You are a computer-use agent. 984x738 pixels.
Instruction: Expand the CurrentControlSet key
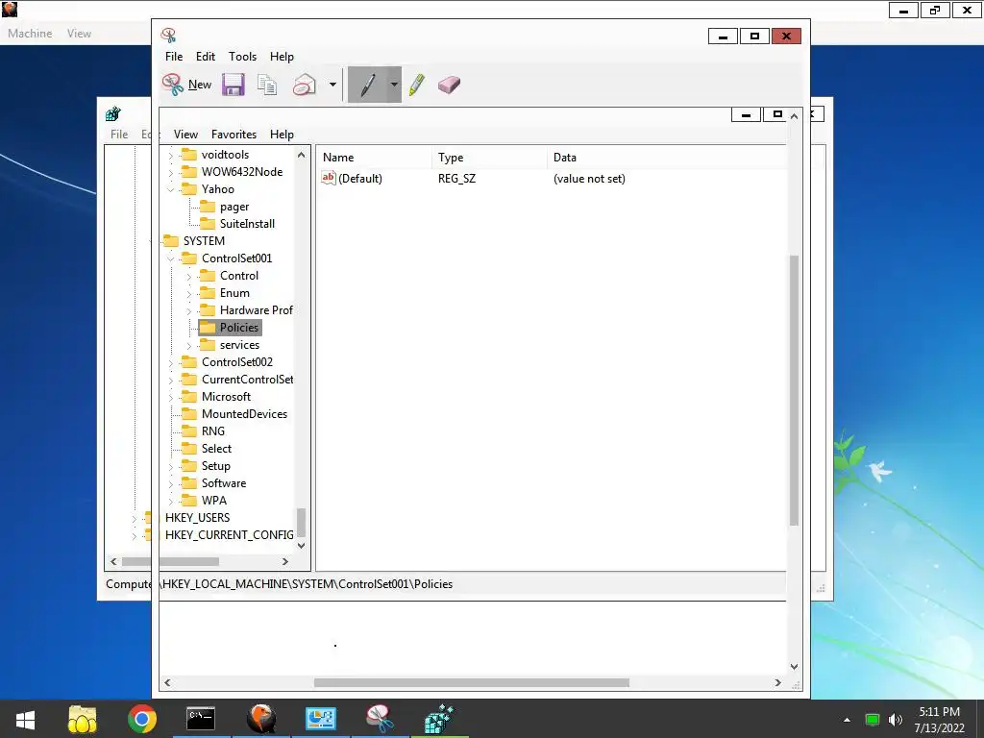(x=171, y=380)
